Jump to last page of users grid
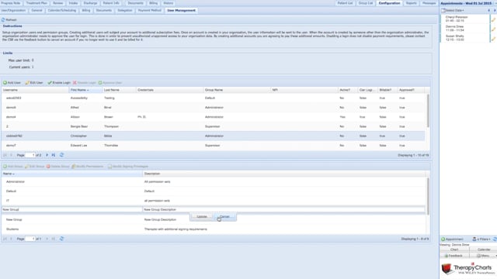The image size is (497, 279). tap(54, 155)
